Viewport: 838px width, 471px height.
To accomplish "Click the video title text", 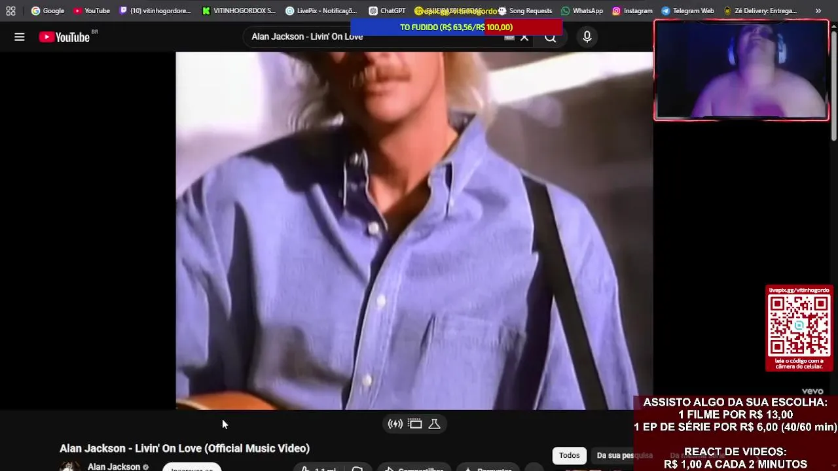I will (x=185, y=448).
